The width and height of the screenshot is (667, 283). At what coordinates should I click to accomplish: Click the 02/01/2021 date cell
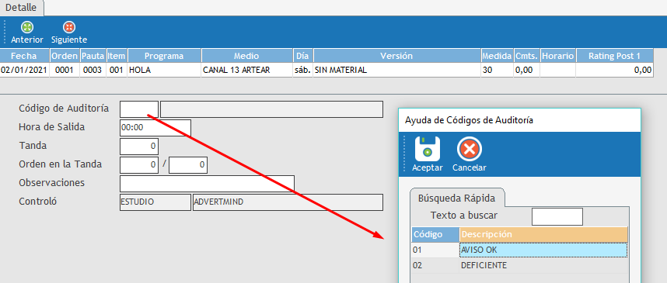click(x=24, y=70)
